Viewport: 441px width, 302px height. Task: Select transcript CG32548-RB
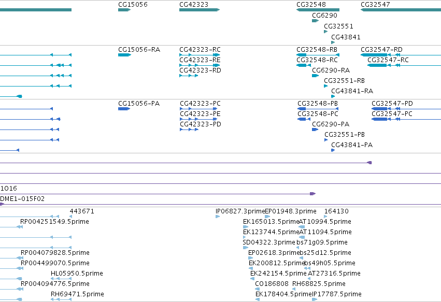tap(318, 55)
